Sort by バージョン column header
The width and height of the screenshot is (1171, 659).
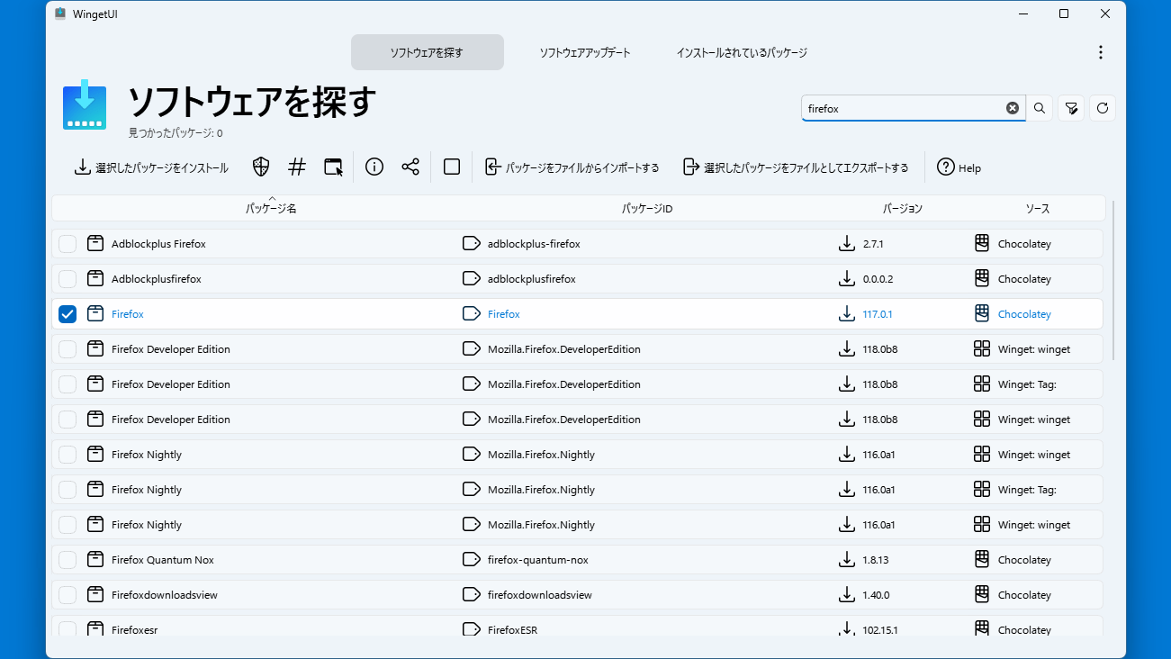902,208
